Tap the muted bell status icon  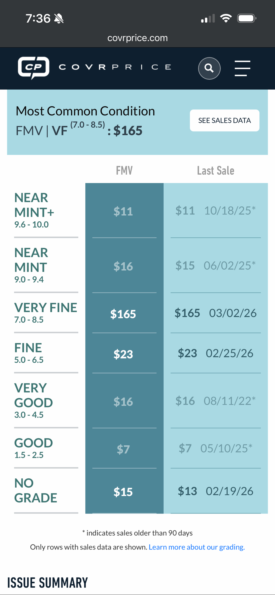pyautogui.click(x=59, y=19)
